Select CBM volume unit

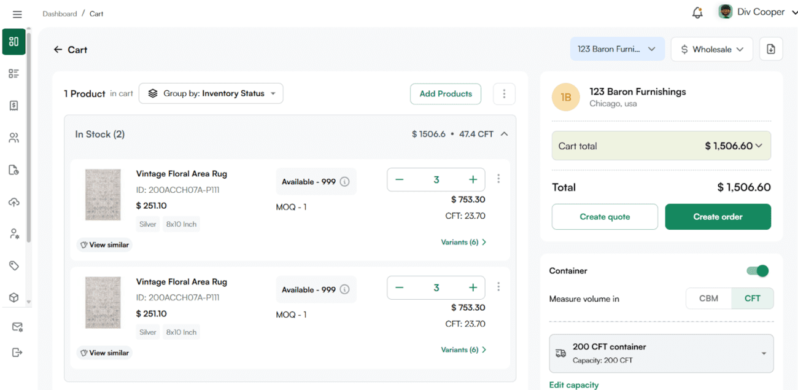708,298
